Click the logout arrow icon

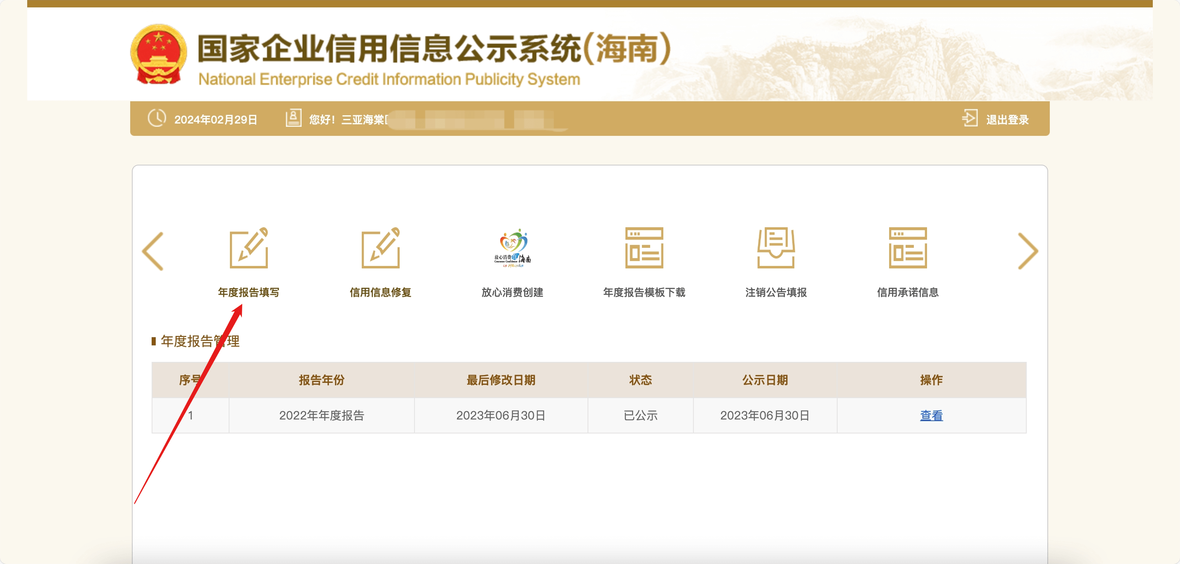point(969,118)
